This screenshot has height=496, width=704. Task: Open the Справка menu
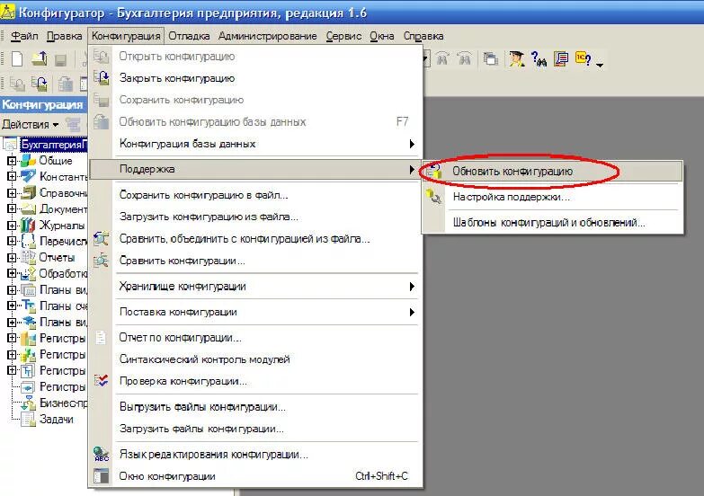pyautogui.click(x=423, y=36)
